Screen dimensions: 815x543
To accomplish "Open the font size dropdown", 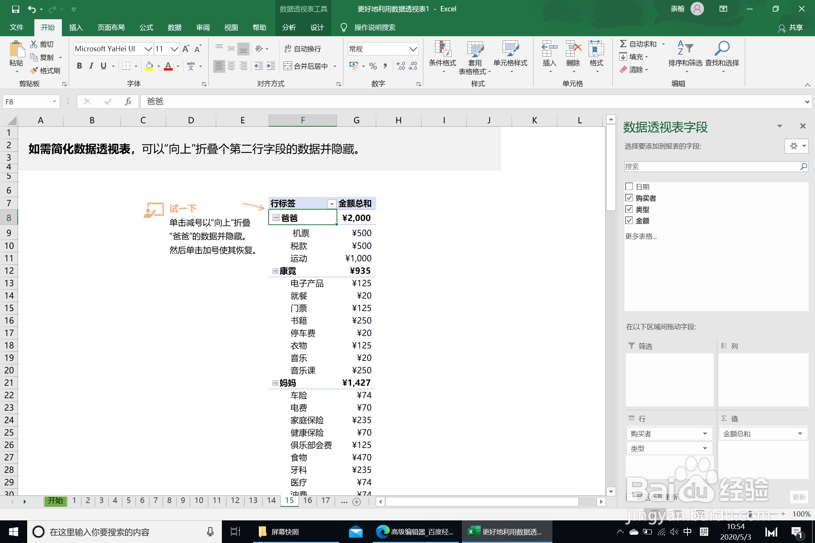I will pyautogui.click(x=174, y=49).
